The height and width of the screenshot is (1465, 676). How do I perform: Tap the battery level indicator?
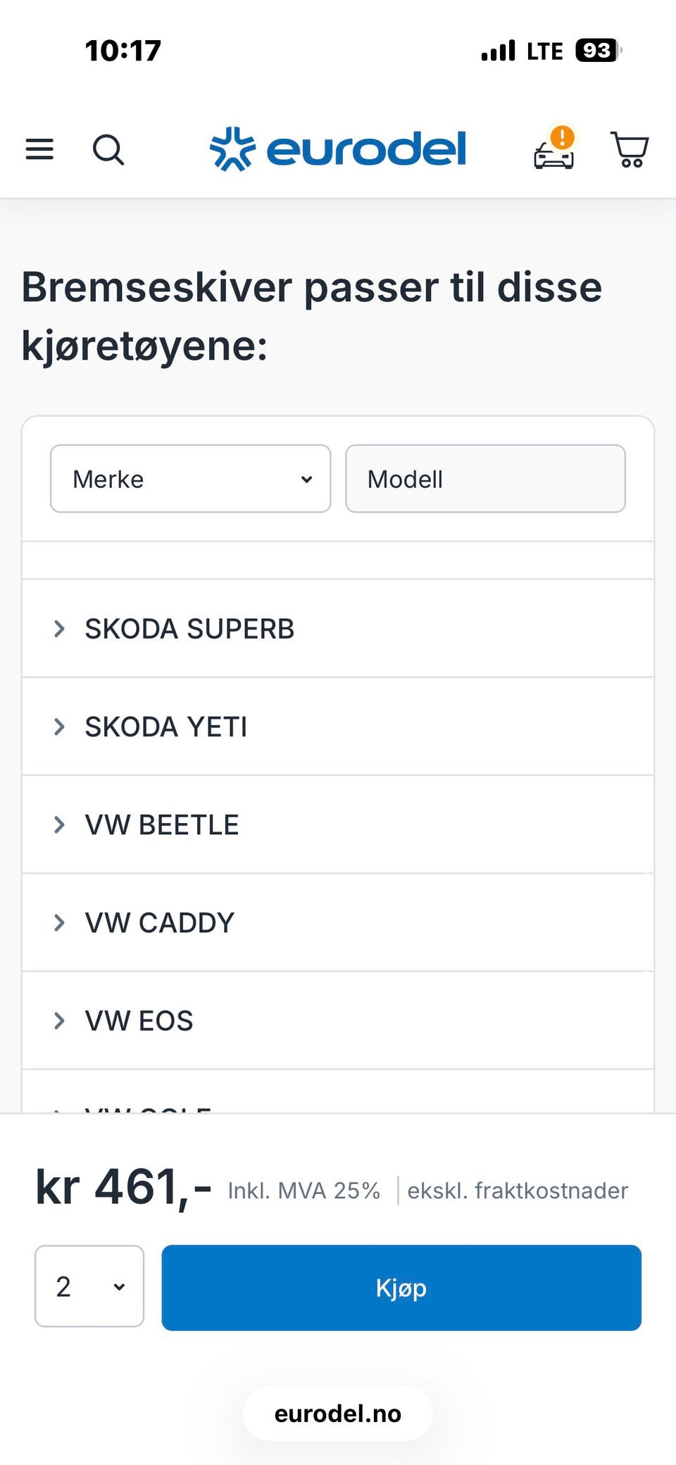[x=598, y=51]
